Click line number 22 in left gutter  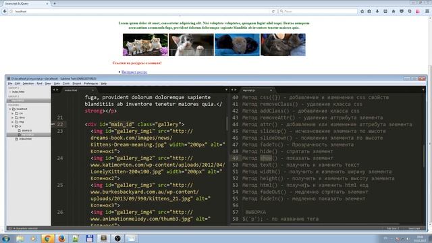pos(60,124)
